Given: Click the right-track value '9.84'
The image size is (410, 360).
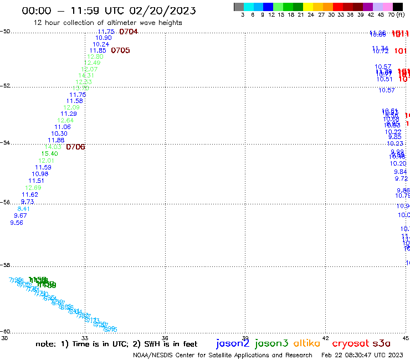Looking at the screenshot, I should tap(401, 172).
